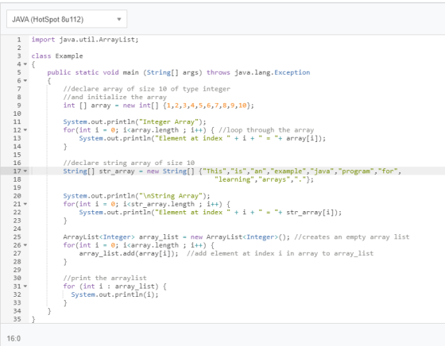Click 'System.out.println(i);' on line 32

[x=114, y=294]
